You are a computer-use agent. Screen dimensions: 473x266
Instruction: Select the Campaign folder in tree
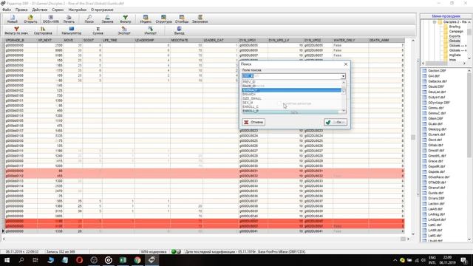tap(456, 31)
